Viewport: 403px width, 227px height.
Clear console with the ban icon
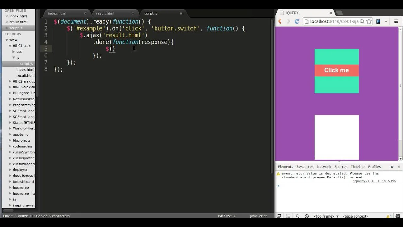tap(306, 216)
